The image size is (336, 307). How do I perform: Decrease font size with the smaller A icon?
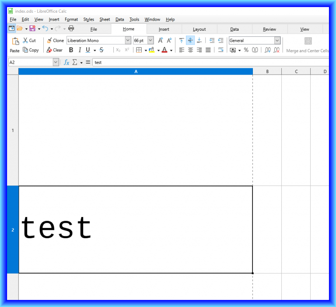point(169,40)
